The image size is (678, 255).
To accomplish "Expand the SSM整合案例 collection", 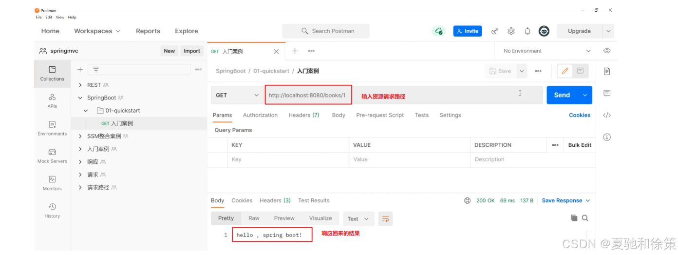I will point(80,136).
